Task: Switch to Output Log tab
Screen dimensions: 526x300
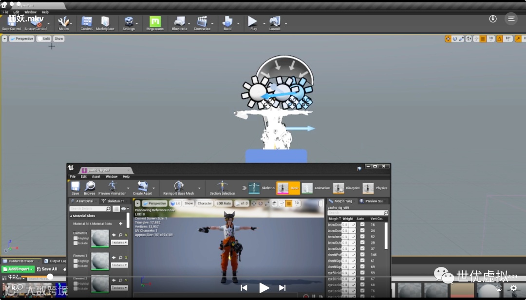Action: [x=56, y=261]
